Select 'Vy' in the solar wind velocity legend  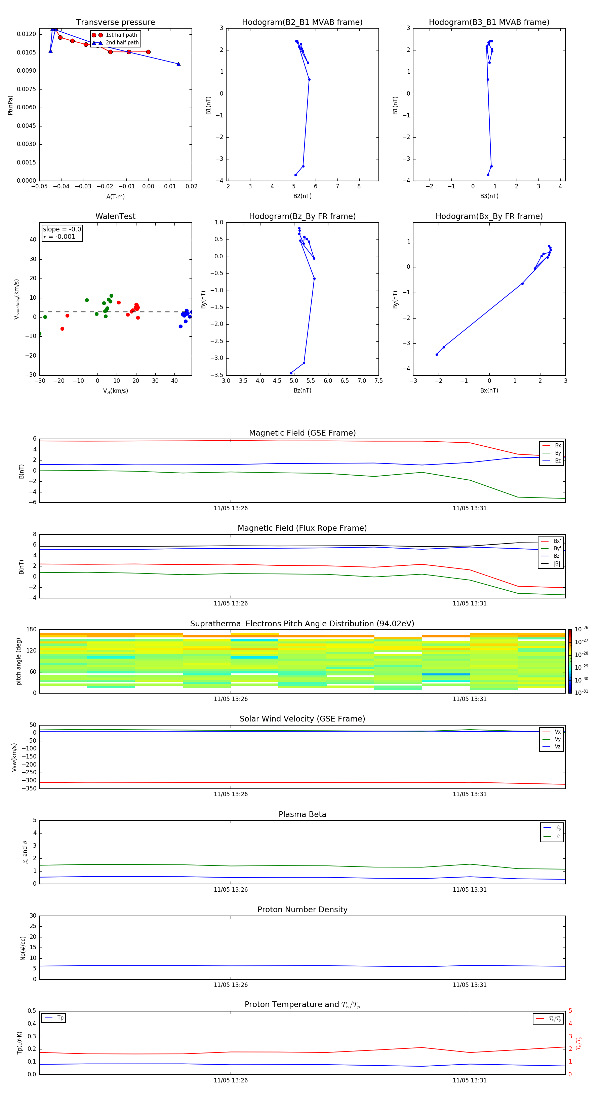(552, 739)
